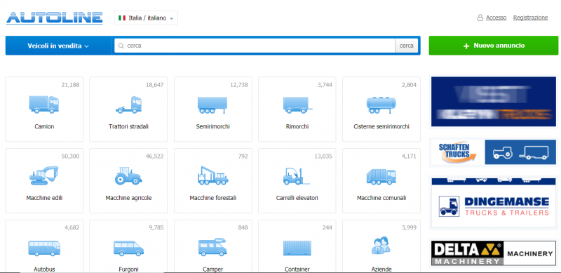Viewport: 561px width, 273px height.
Task: Click the Semirimorchi label text
Action: (213, 126)
